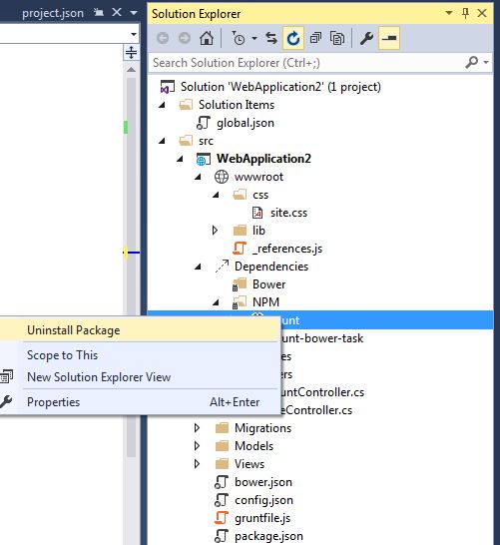The width and height of the screenshot is (500, 545).
Task: Collapse the WebApplication2 project node
Action: (x=180, y=159)
